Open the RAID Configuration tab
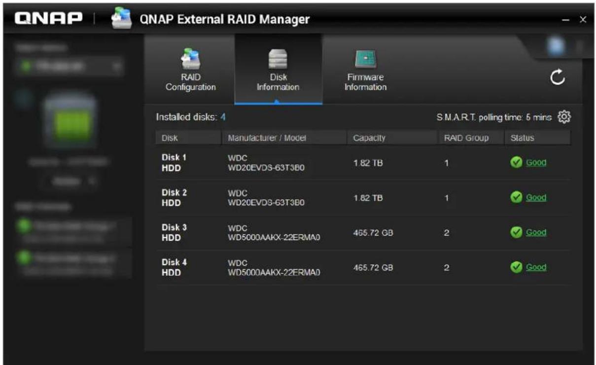 click(190, 69)
